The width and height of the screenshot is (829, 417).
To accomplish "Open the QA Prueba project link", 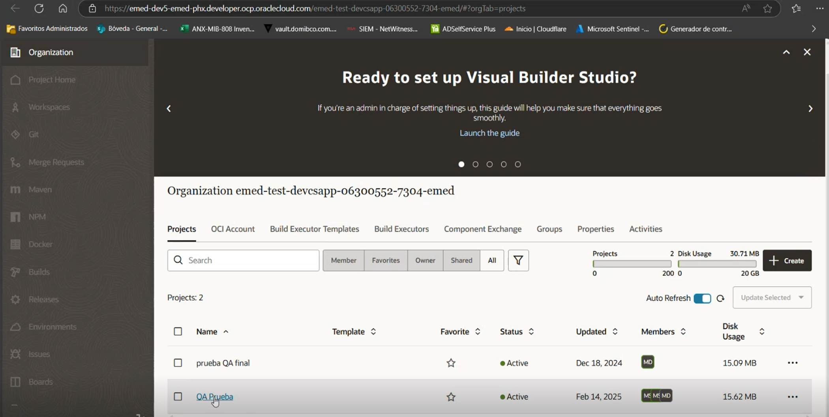I will [x=215, y=397].
